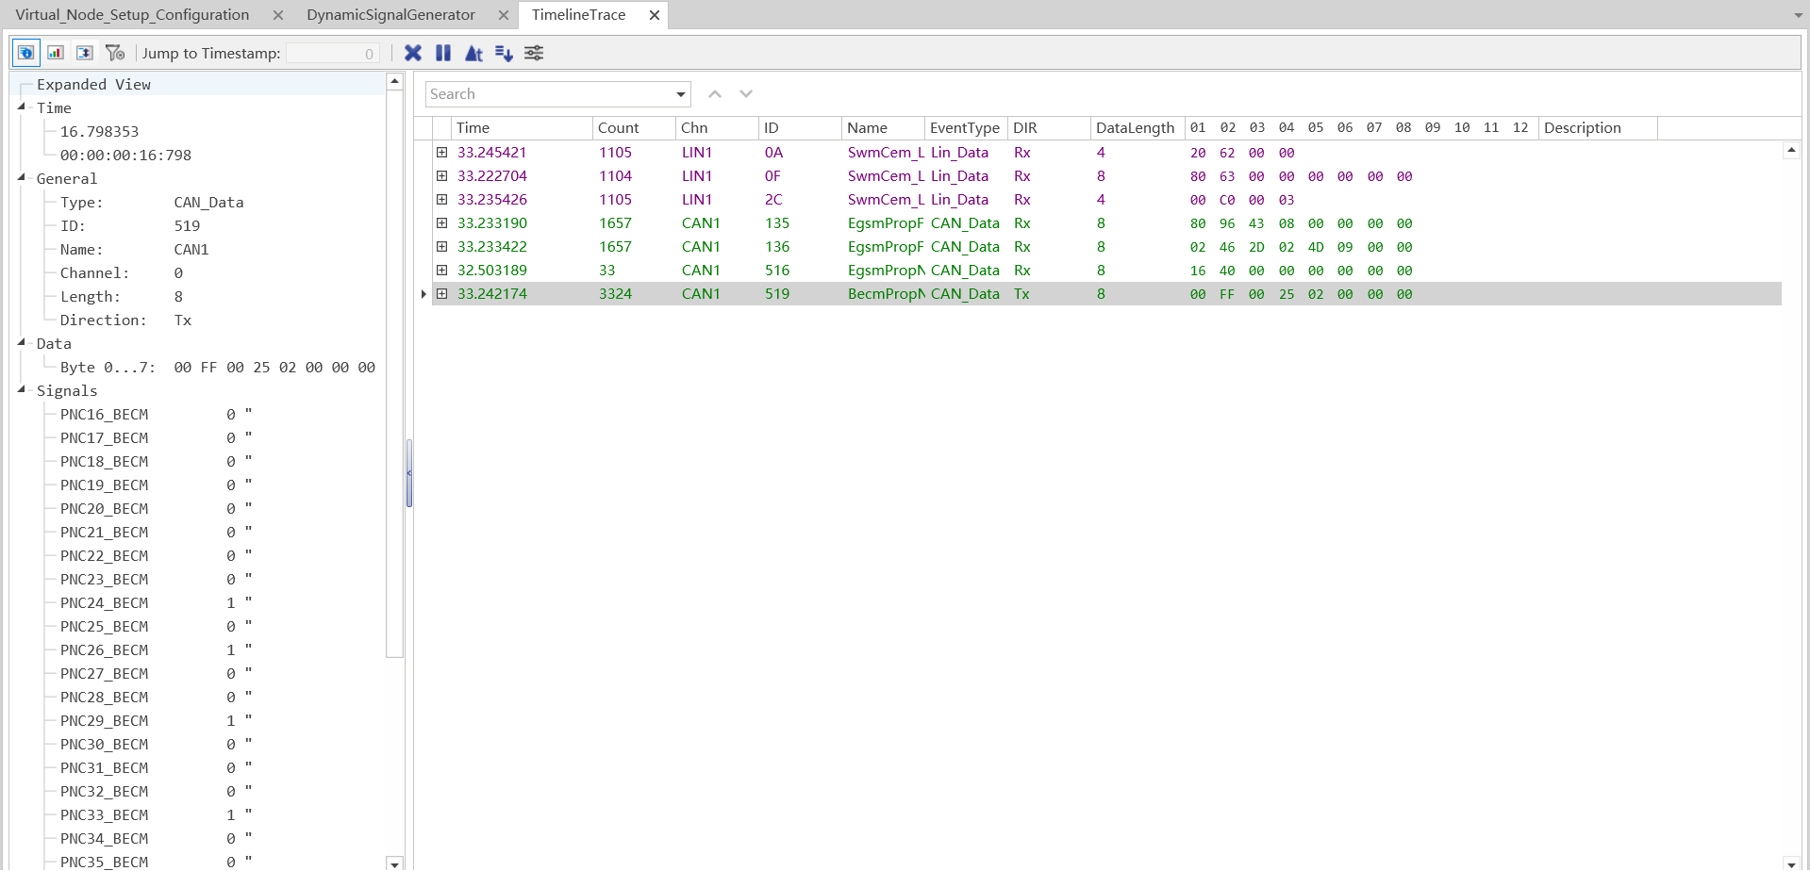1810x871 pixels.
Task: Open the filter funnel icon
Action: 115,53
